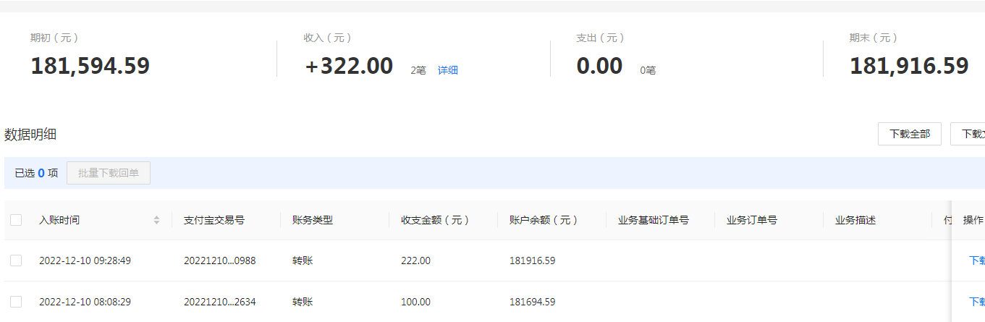The image size is (985, 322).
Task: Click the income total +322.00
Action: click(349, 66)
